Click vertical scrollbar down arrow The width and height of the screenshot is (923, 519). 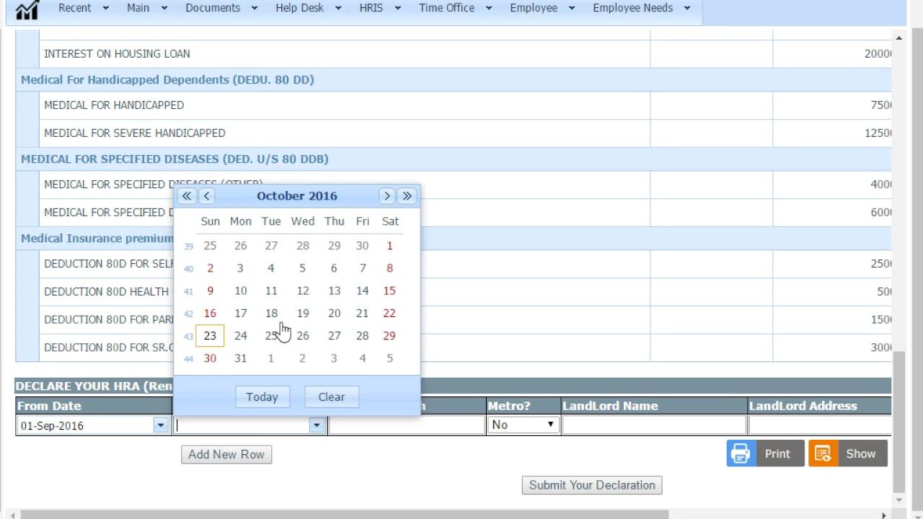point(898,499)
